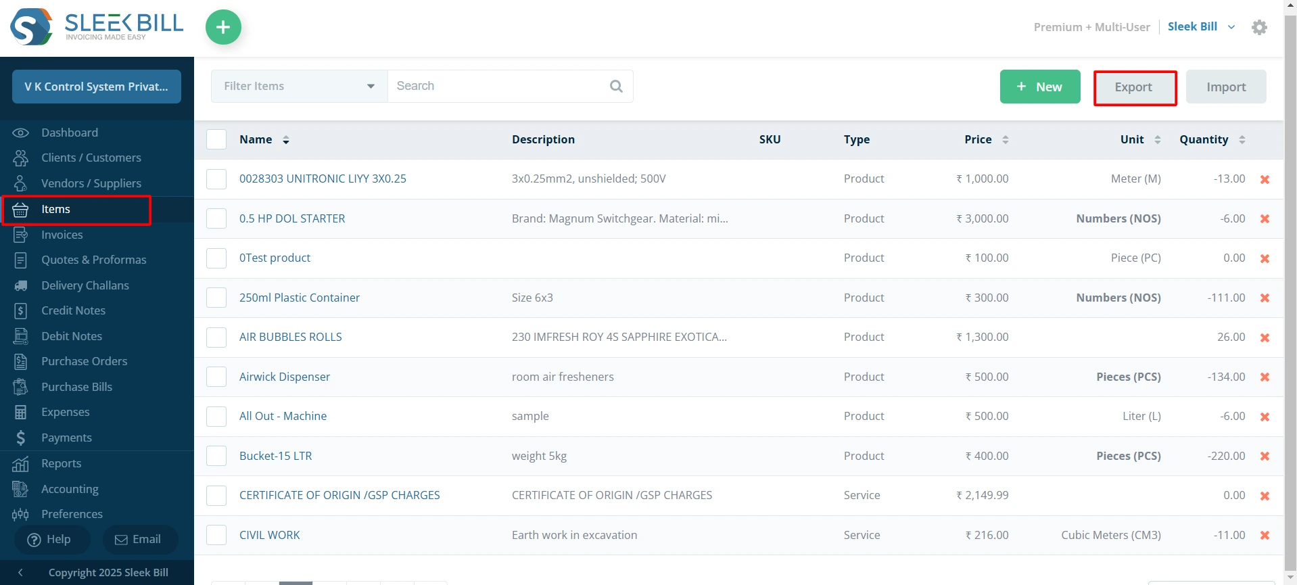1297x585 pixels.
Task: Check the 0.5 HP DOL STARTER checkbox
Action: [x=216, y=218]
